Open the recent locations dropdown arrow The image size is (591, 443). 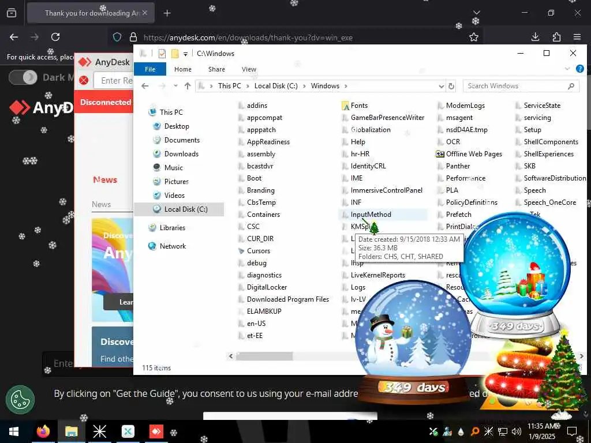(175, 86)
